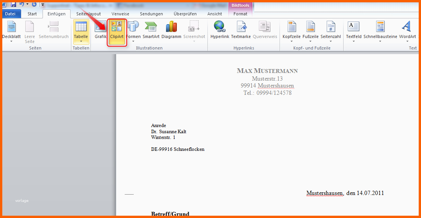The width and height of the screenshot is (421, 218).
Task: Switch to the Seitenlayout tab
Action: [x=88, y=14]
